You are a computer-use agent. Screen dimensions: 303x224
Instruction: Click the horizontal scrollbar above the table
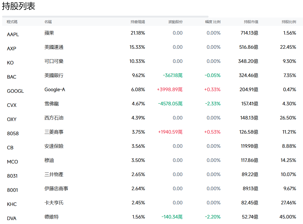point(105,17)
